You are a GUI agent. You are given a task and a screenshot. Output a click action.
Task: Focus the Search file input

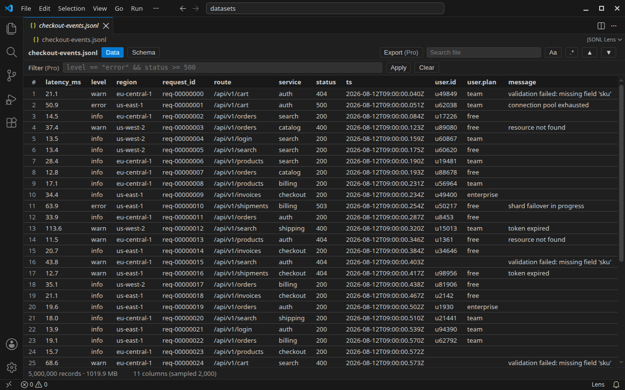pos(483,53)
